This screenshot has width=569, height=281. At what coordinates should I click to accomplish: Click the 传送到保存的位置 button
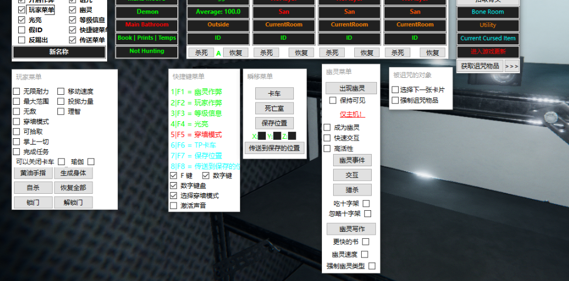coord(275,148)
